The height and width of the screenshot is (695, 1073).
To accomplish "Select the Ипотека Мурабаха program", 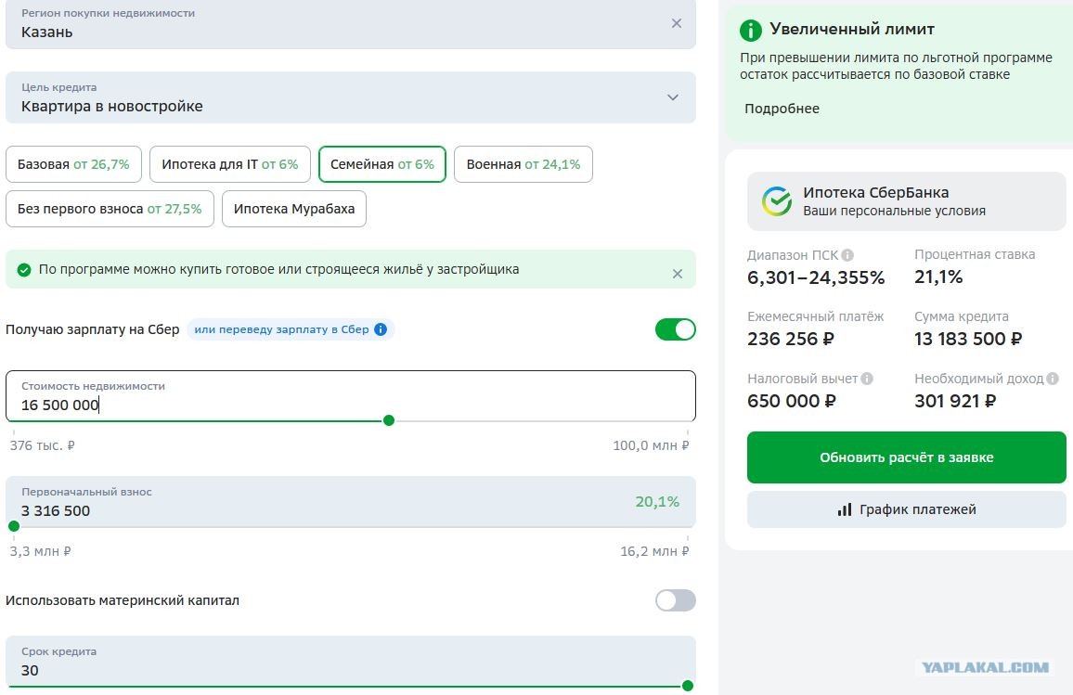I will point(294,209).
